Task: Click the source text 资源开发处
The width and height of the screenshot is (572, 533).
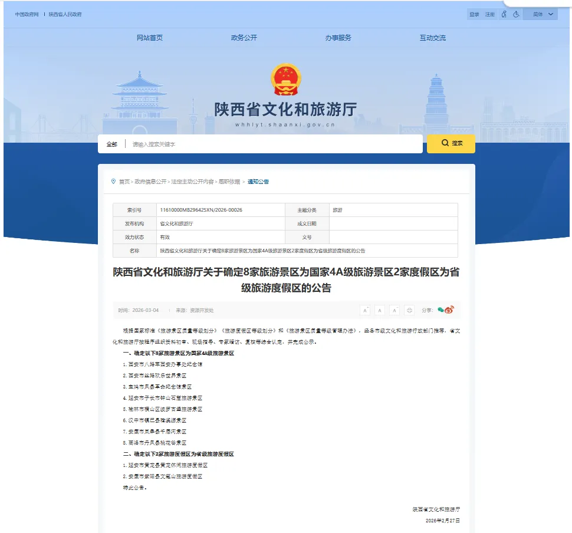Action: coord(202,310)
